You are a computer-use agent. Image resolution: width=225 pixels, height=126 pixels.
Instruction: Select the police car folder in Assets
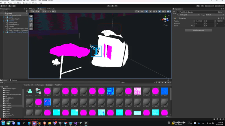coord(8,107)
